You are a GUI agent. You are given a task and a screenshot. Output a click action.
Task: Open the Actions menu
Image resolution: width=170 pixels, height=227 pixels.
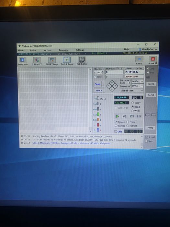(x=48, y=50)
